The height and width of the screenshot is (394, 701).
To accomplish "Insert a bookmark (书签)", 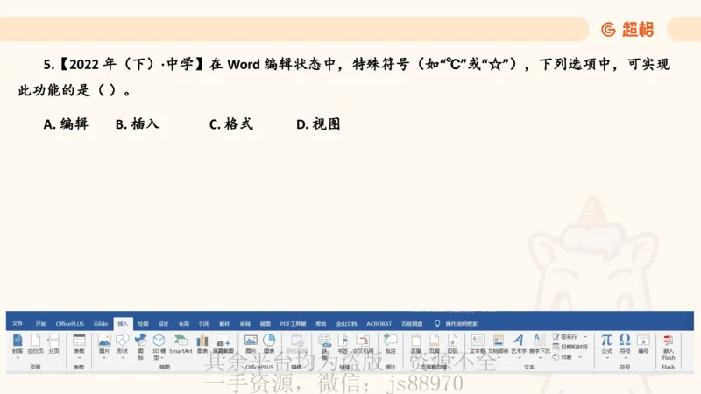I will tap(343, 344).
